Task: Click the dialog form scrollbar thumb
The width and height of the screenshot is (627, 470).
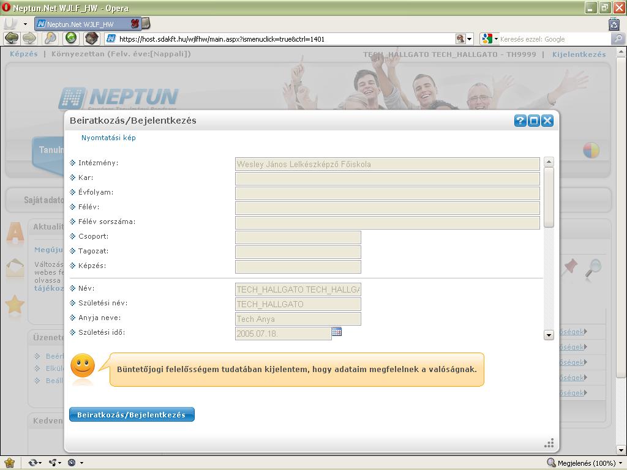Action: point(549,198)
